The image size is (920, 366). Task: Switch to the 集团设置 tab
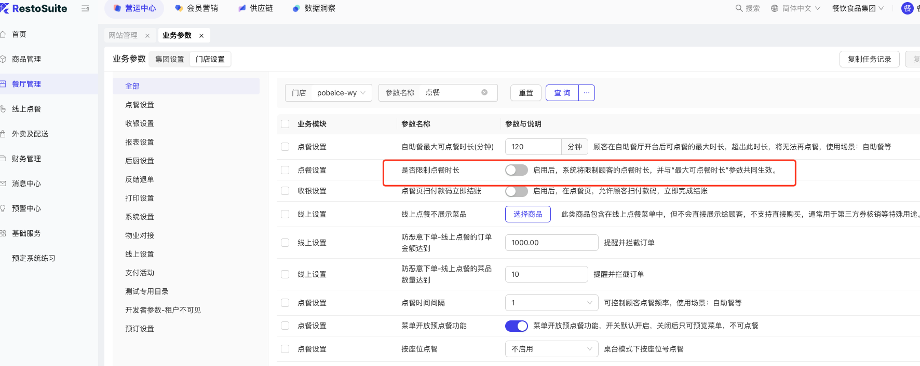pyautogui.click(x=170, y=59)
